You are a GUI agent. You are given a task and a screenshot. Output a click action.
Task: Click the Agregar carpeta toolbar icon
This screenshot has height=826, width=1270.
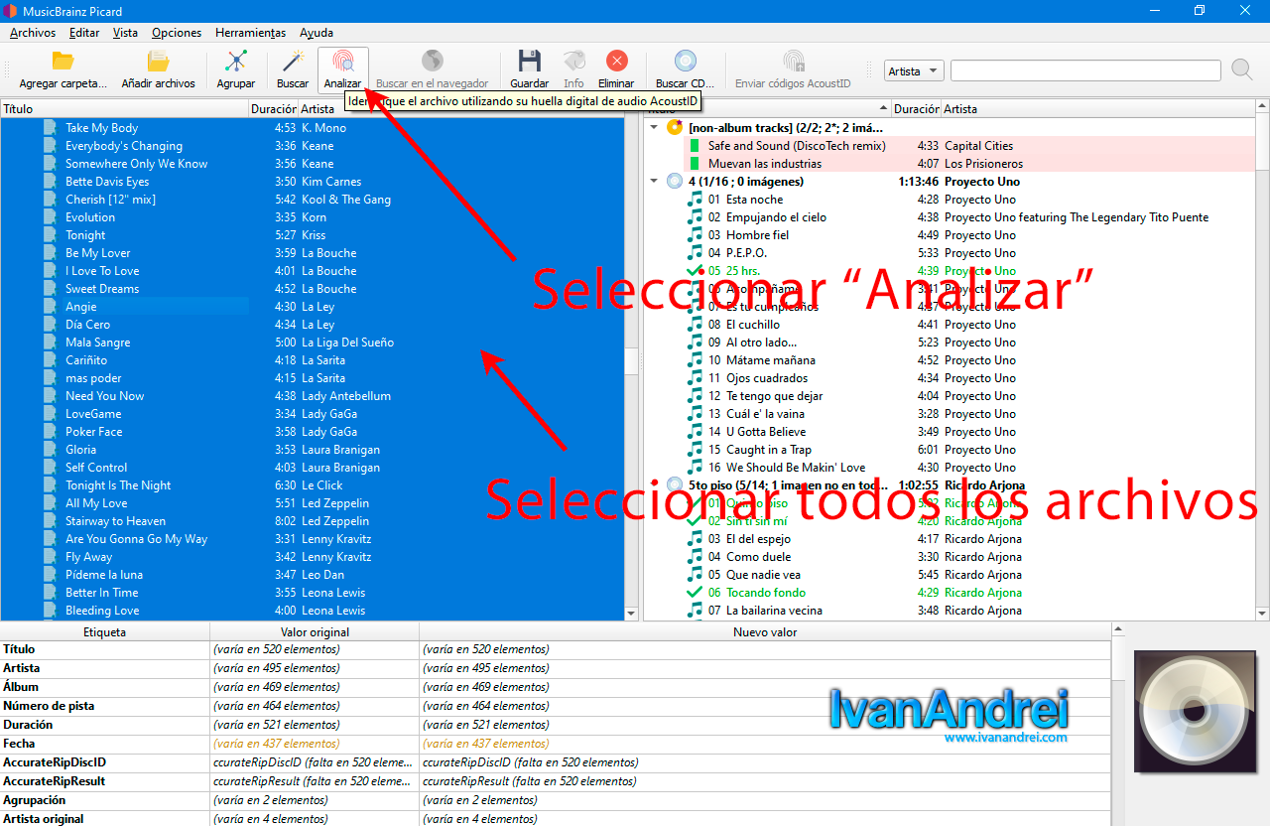63,62
